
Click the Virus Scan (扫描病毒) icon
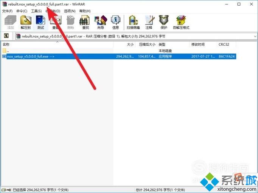click(133, 22)
